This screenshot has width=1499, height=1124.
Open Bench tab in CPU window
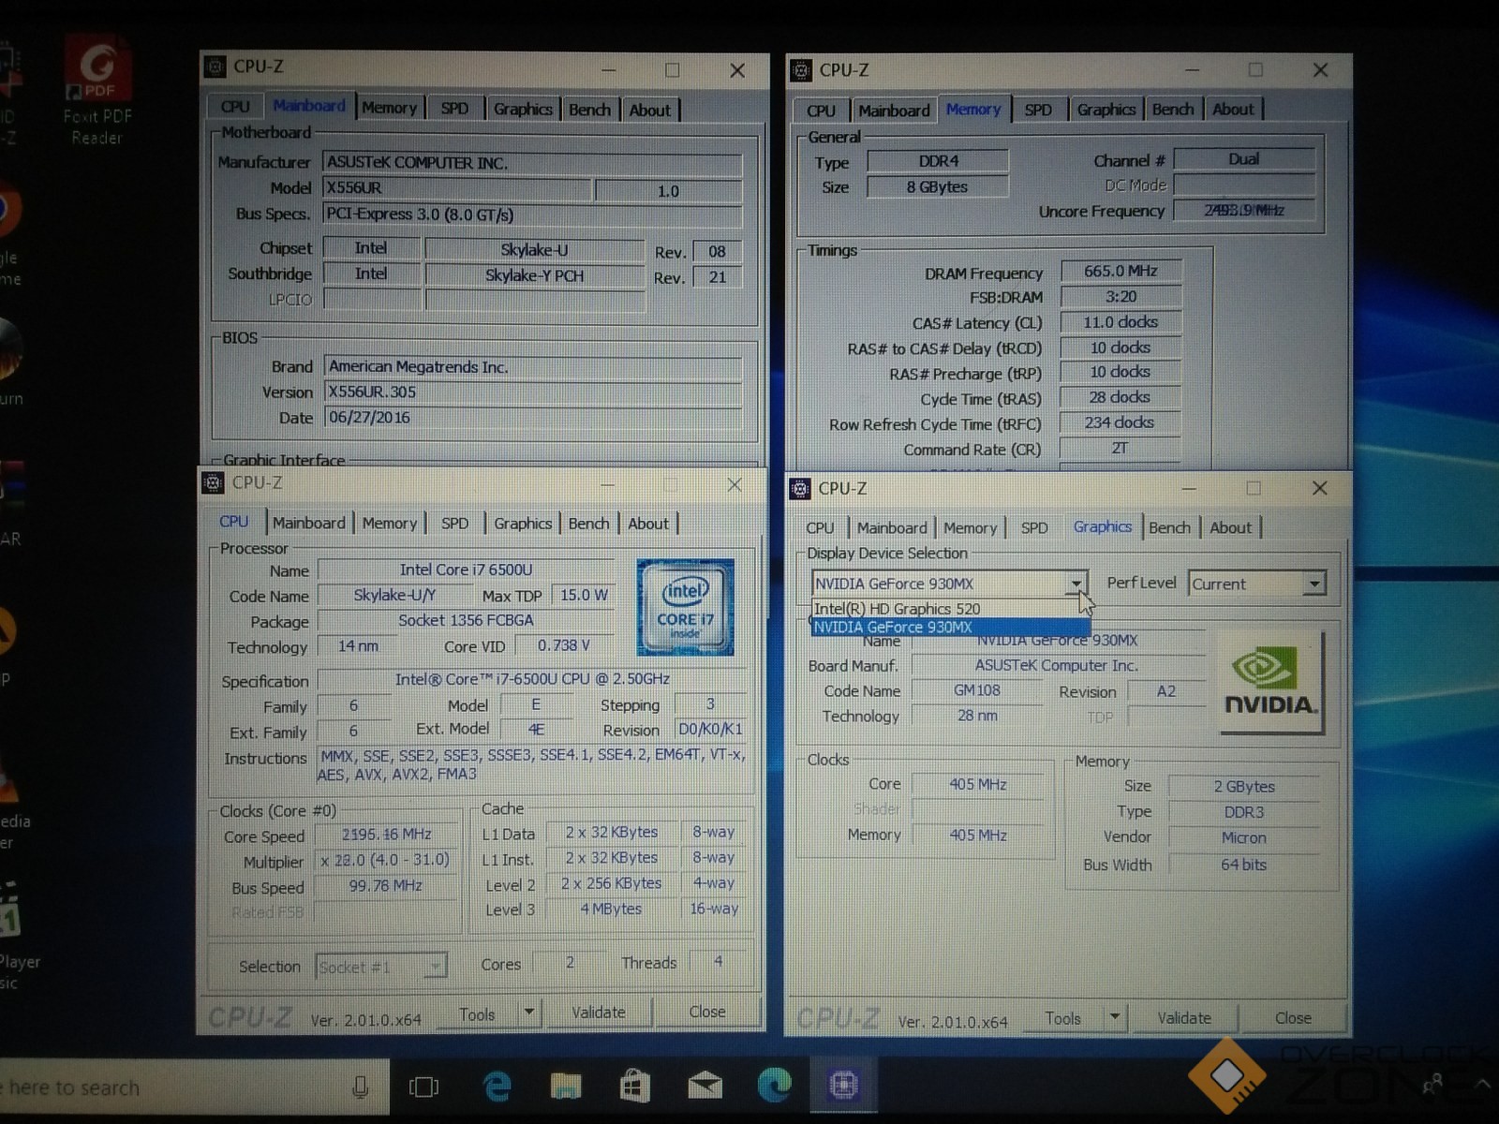point(588,524)
